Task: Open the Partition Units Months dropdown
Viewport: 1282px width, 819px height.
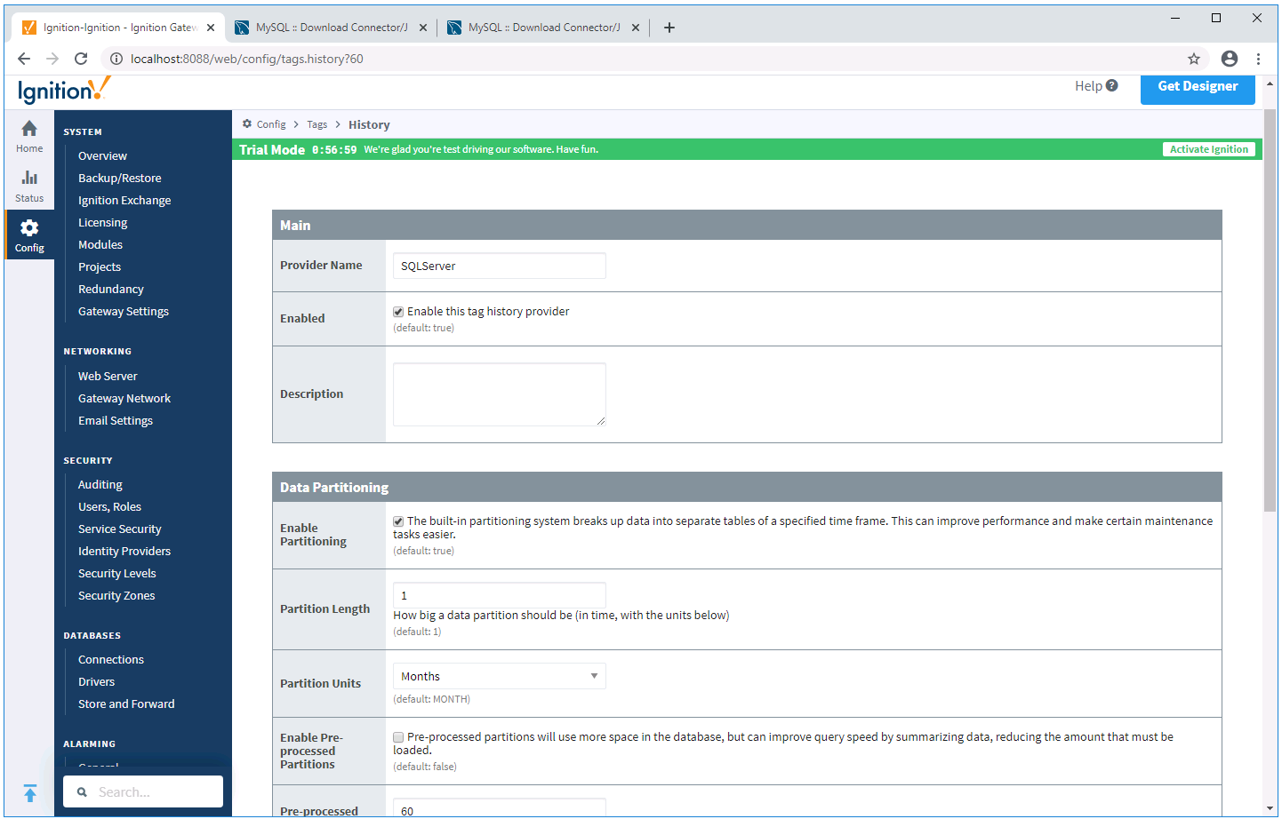Action: pyautogui.click(x=500, y=676)
